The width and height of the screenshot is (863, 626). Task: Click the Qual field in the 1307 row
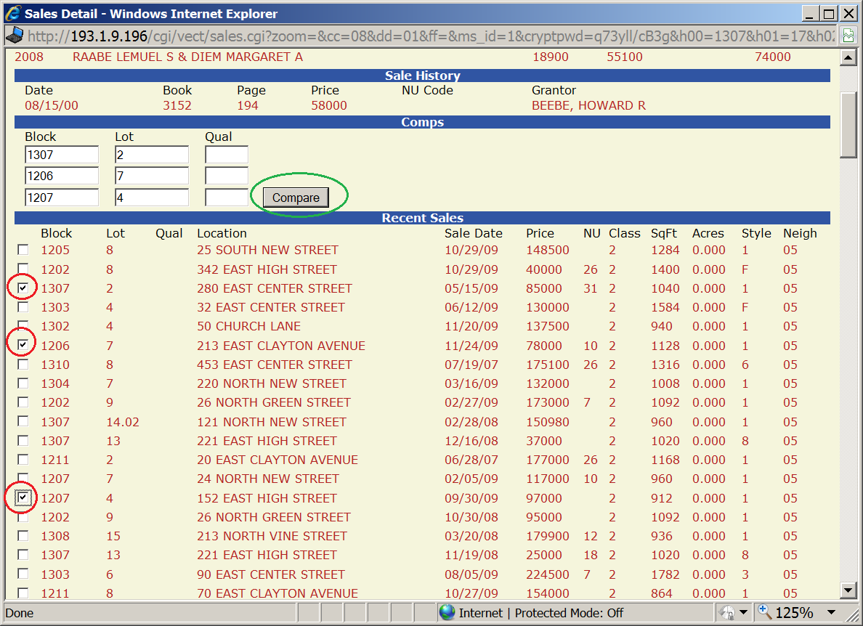click(x=227, y=155)
